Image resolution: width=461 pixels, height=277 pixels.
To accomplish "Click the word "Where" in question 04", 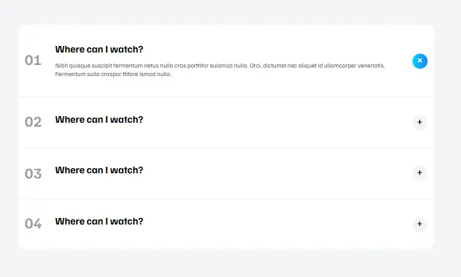I will [70, 221].
